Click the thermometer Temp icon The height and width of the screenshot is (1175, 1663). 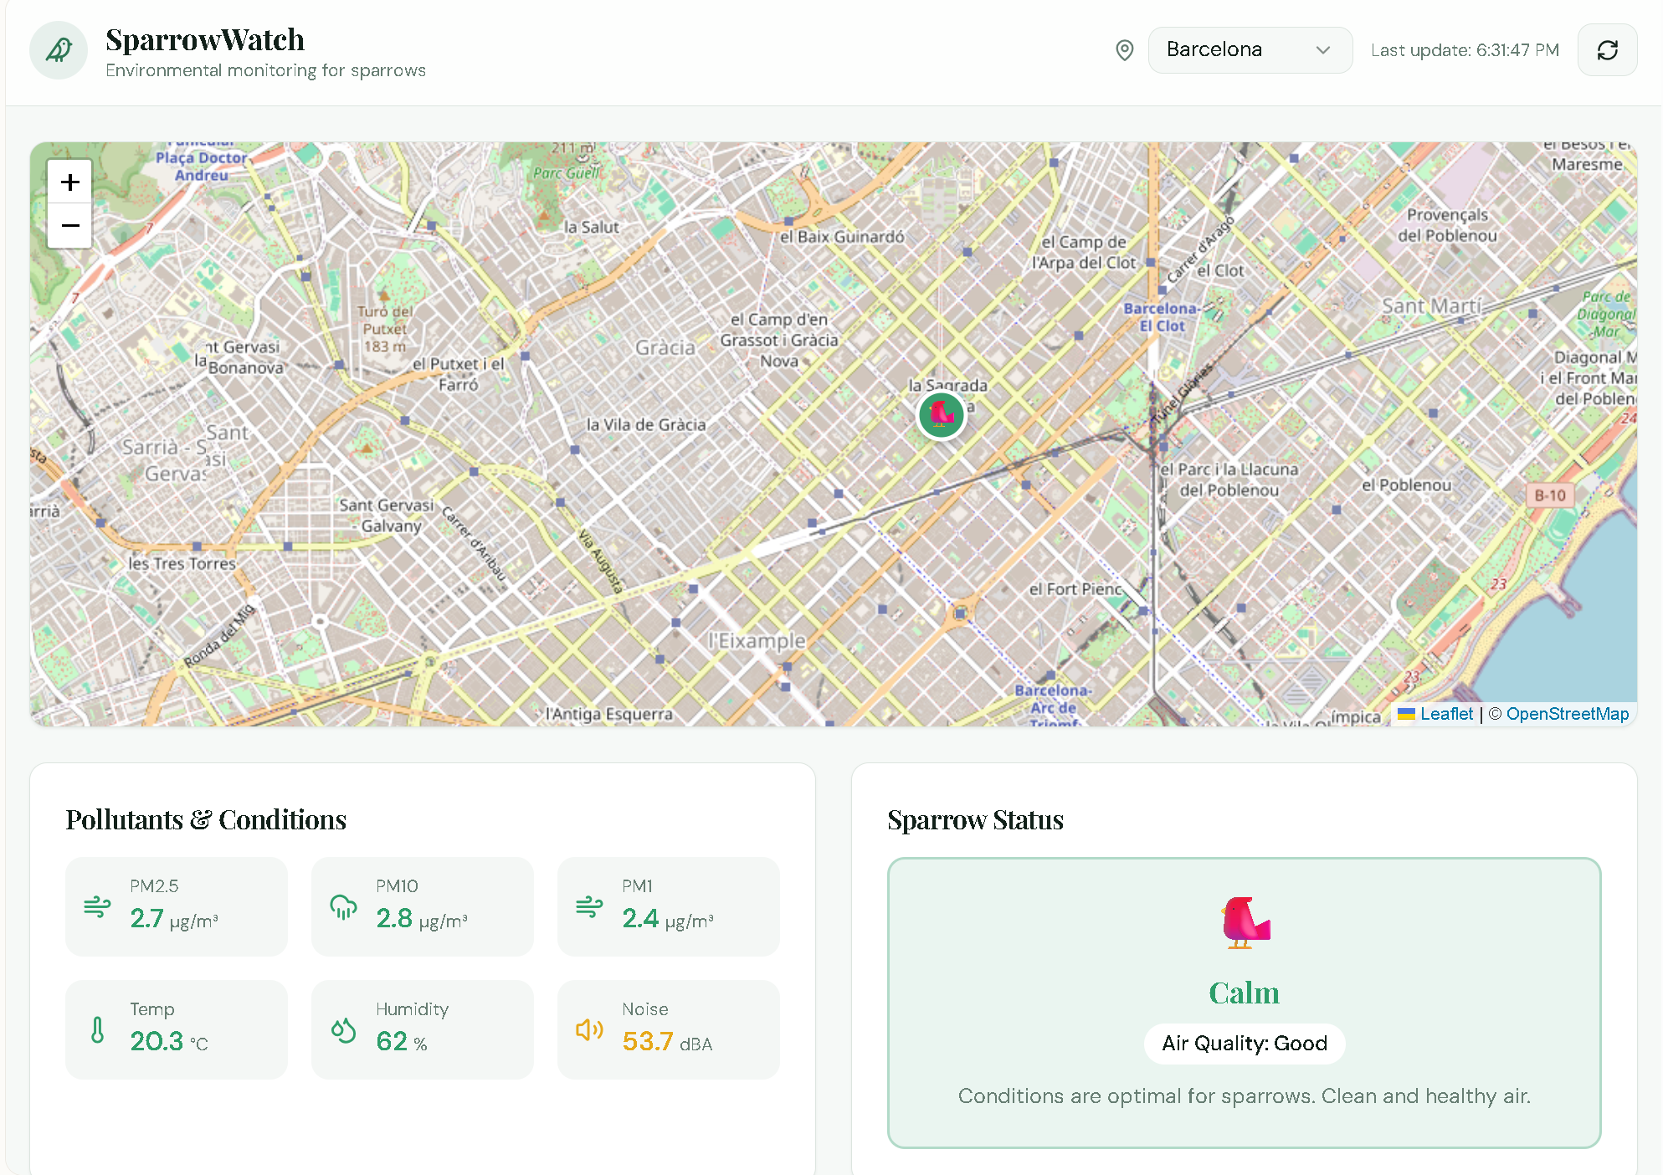(x=97, y=1029)
